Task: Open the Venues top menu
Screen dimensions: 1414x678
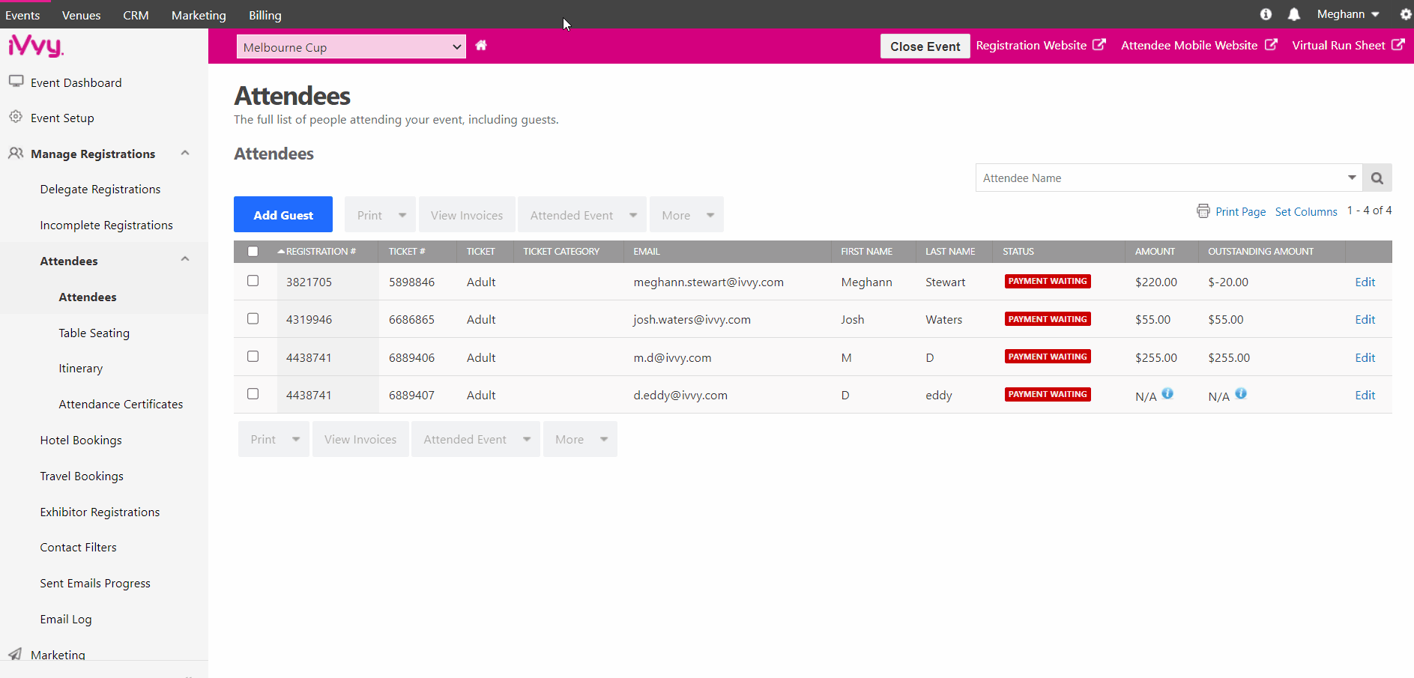Action: (x=81, y=15)
